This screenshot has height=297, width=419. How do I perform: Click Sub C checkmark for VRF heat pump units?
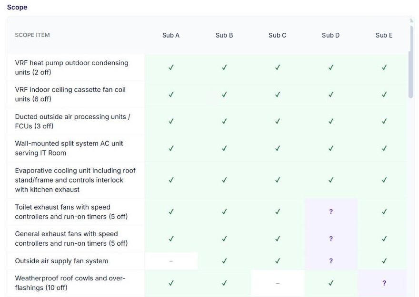(x=278, y=67)
